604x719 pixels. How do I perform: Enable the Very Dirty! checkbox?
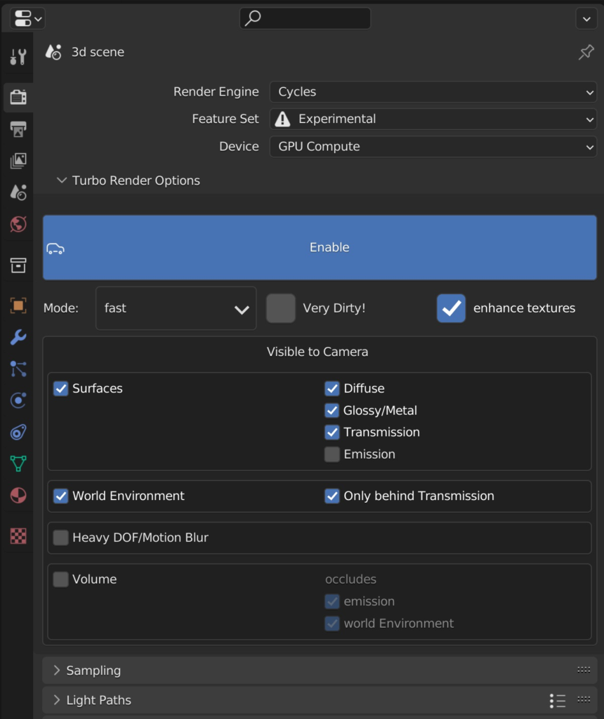(x=281, y=308)
